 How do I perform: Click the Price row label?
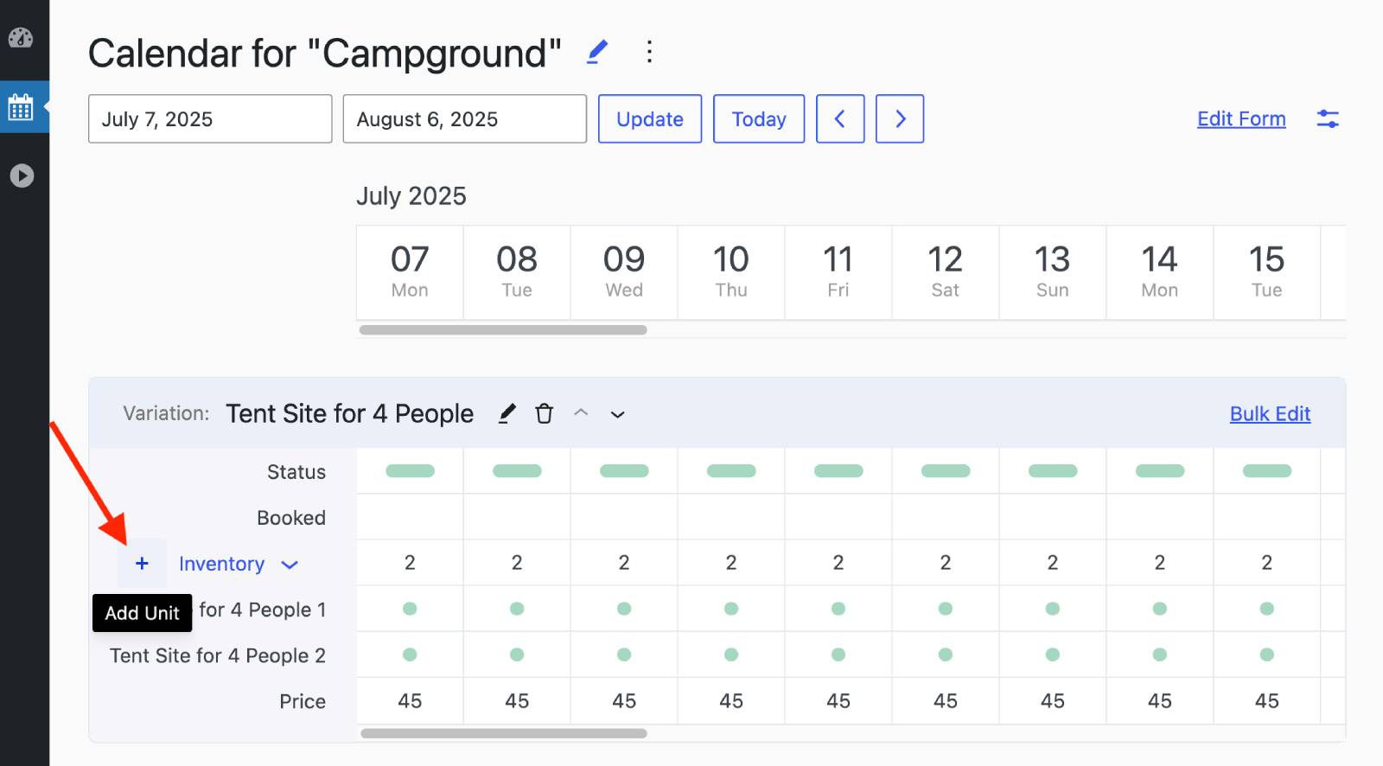point(303,701)
